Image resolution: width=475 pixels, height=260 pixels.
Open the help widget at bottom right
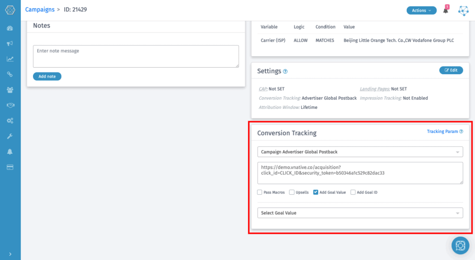tap(460, 245)
